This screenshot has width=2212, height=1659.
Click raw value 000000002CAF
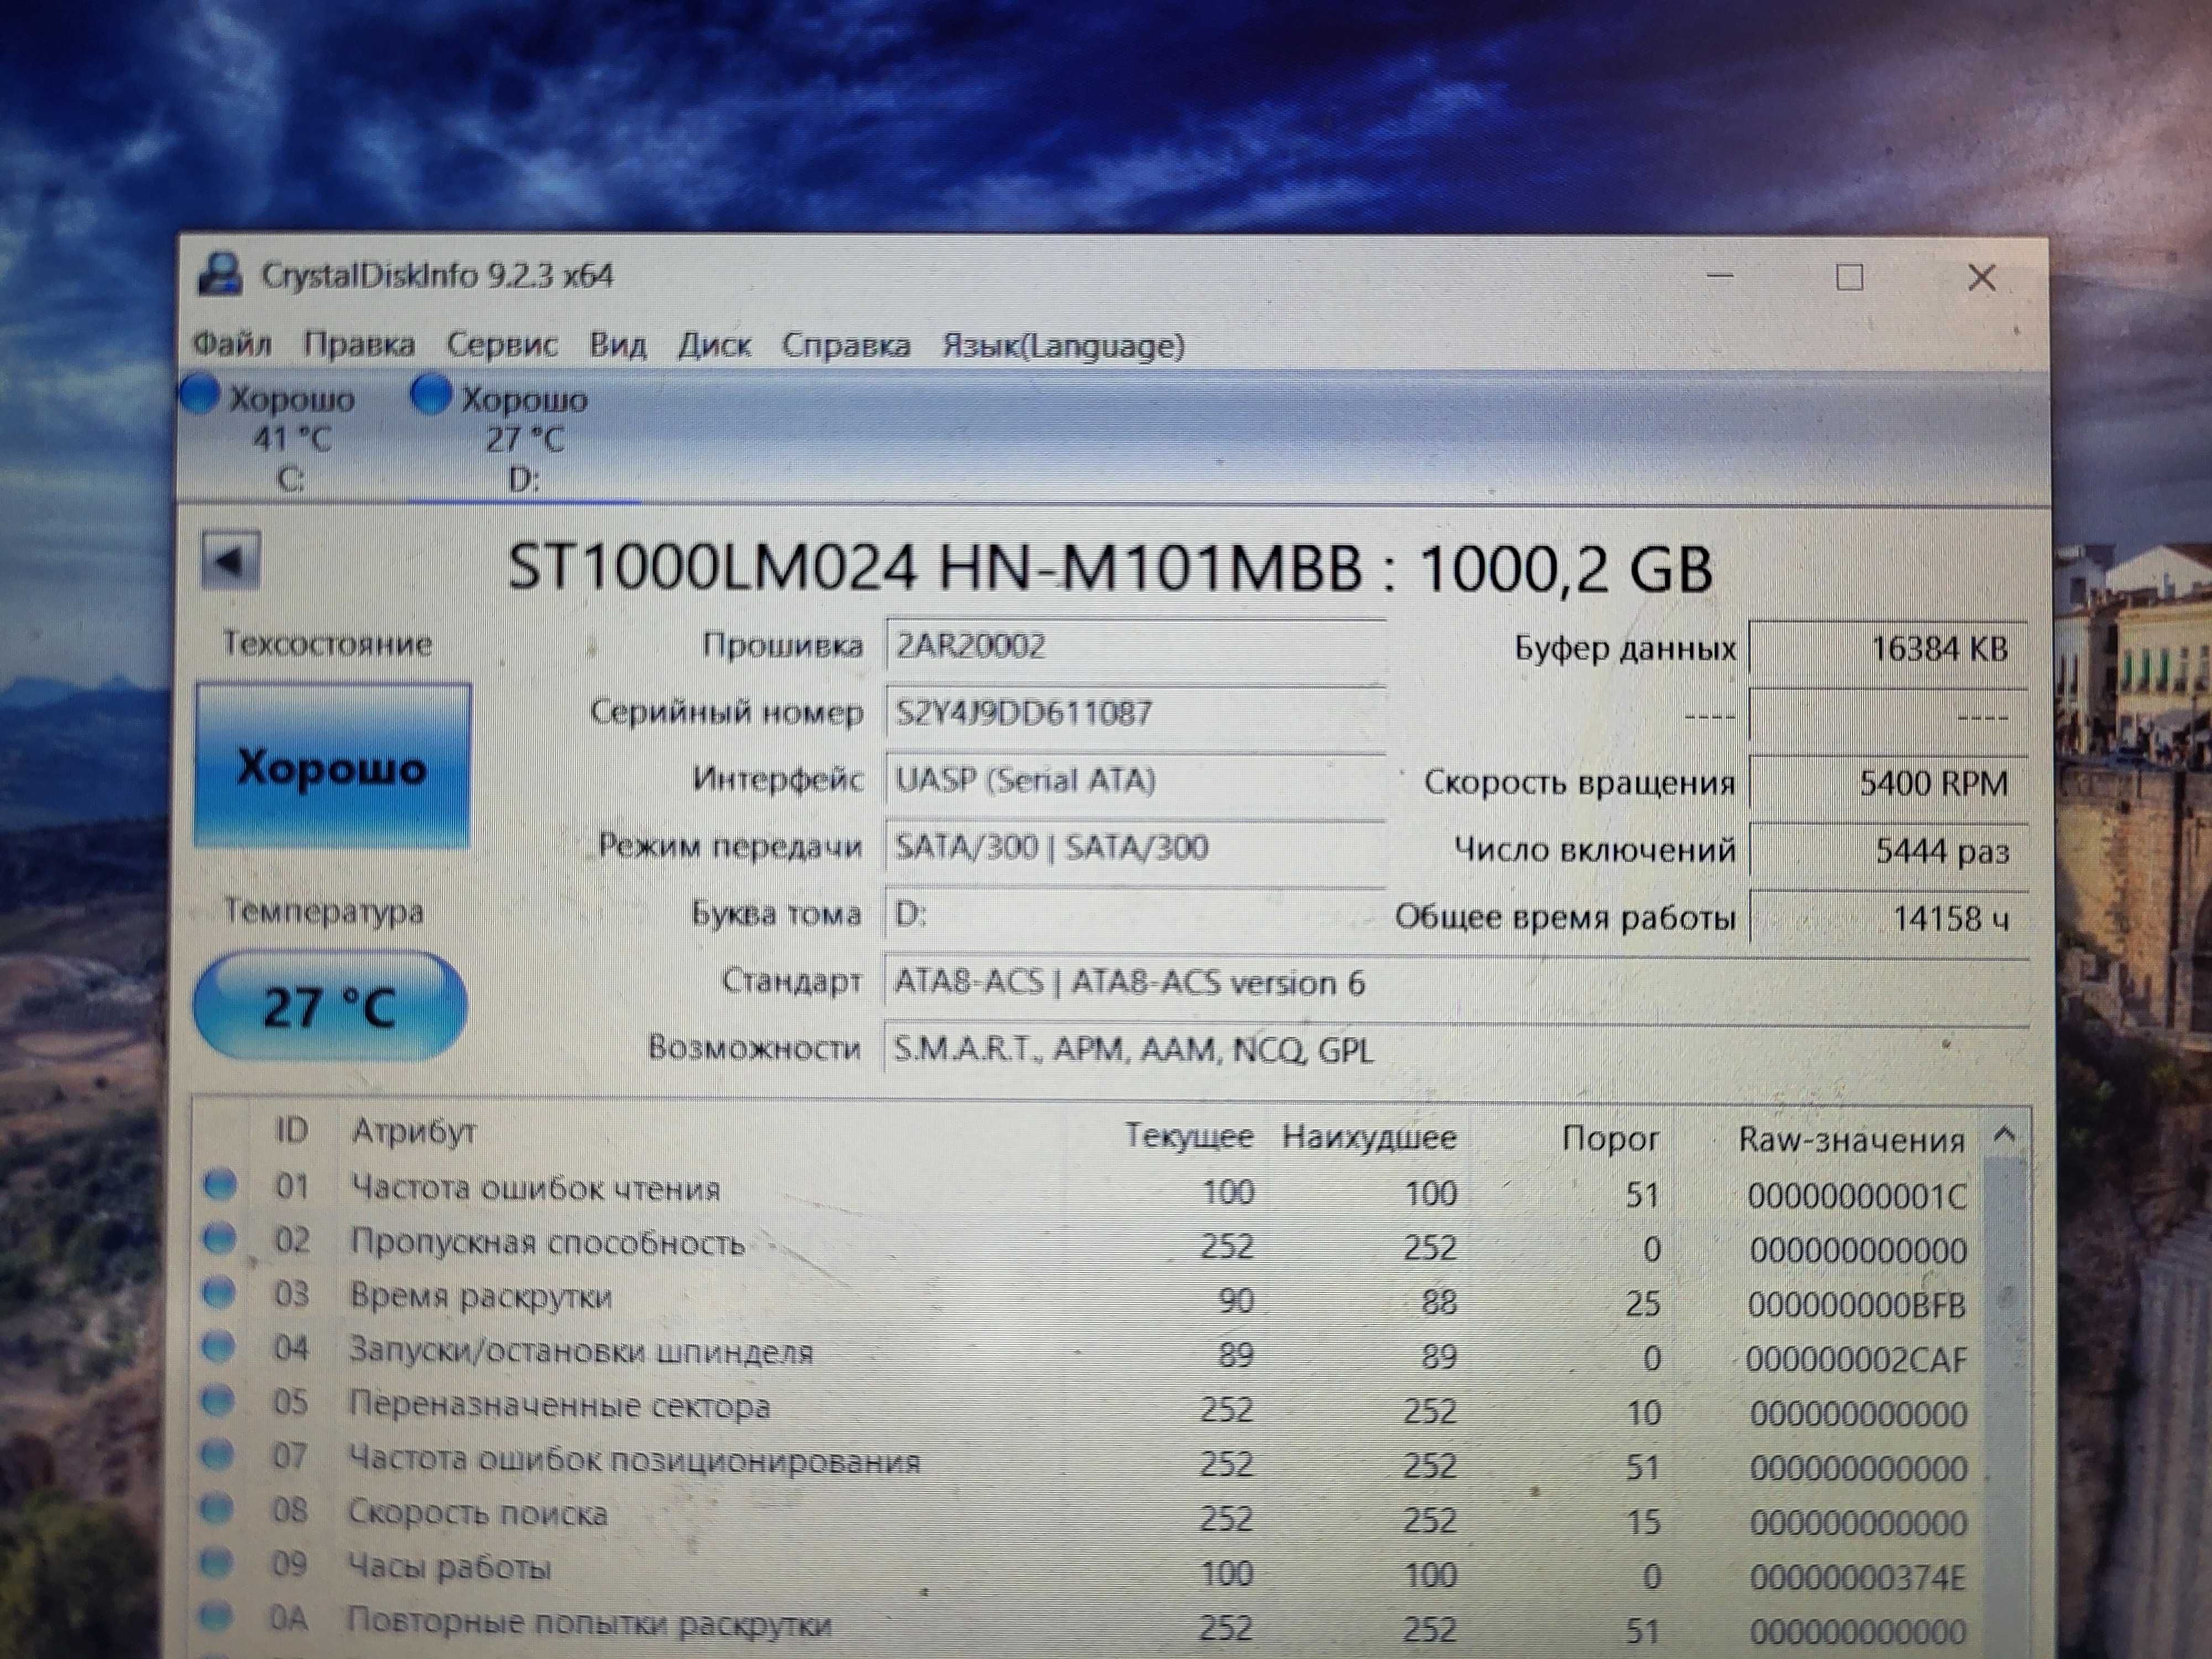pos(1856,1359)
